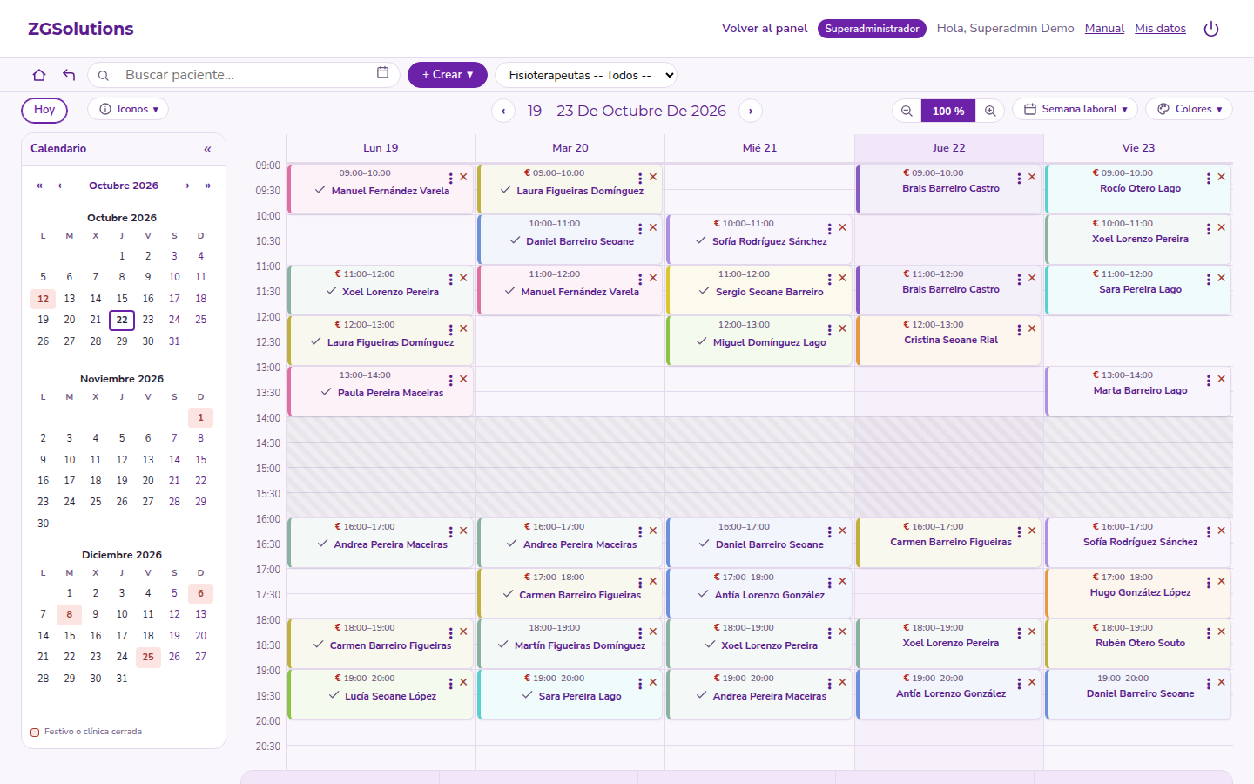Click the Buscar paciente search field
This screenshot has height=784, width=1254.
244,75
